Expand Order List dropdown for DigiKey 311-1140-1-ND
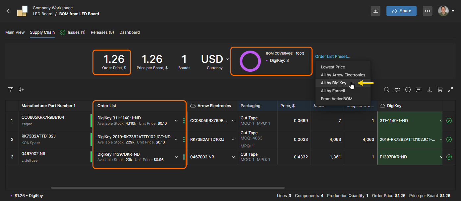 pos(176,121)
